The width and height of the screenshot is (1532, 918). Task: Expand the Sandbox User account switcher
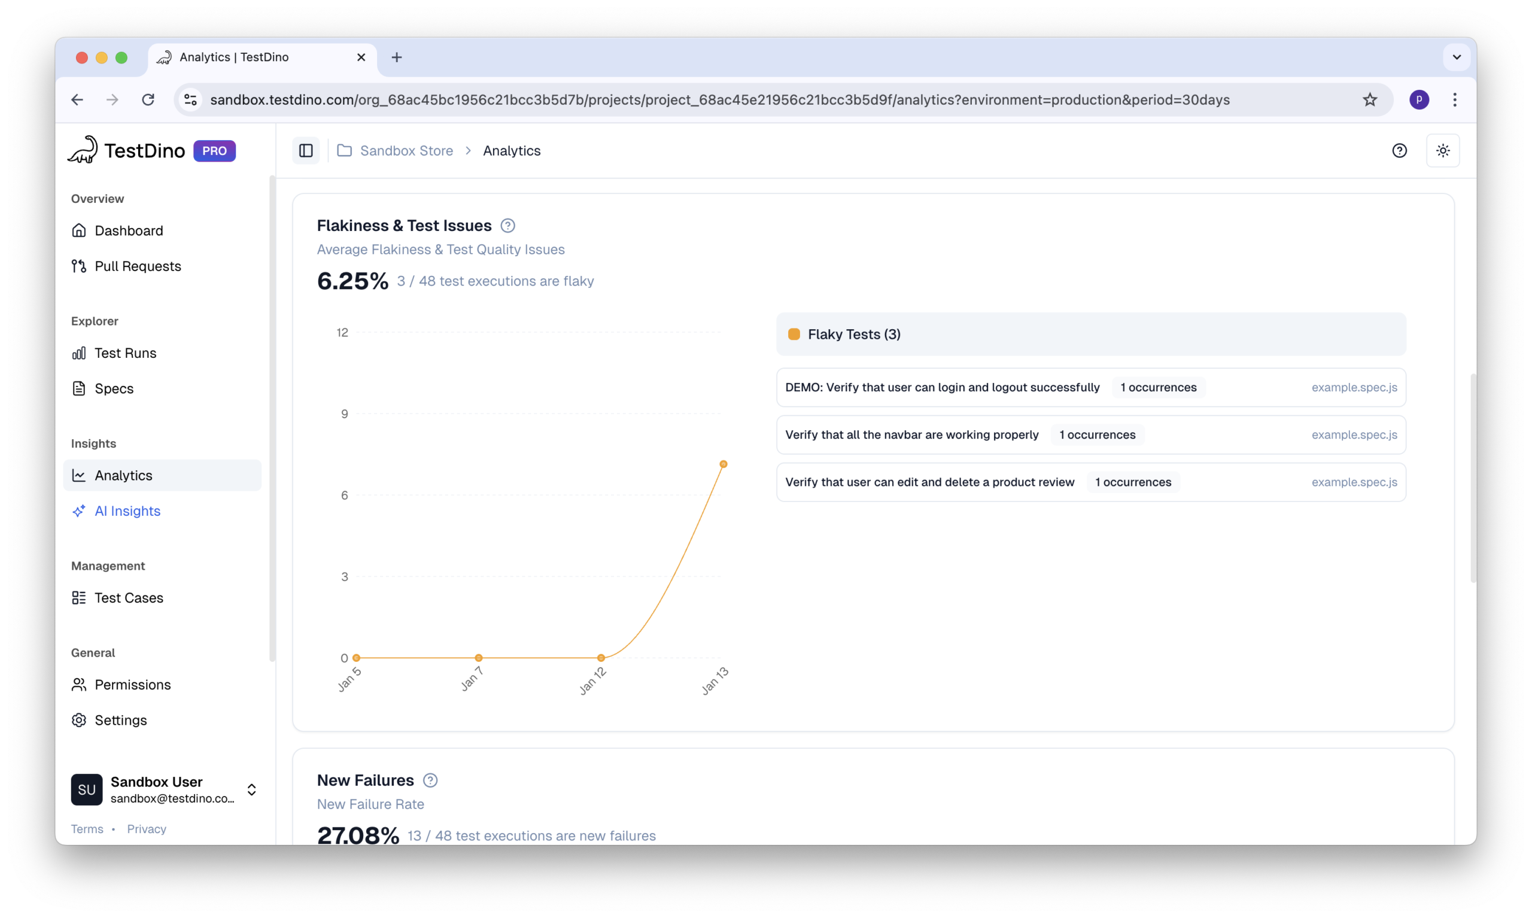tap(251, 789)
